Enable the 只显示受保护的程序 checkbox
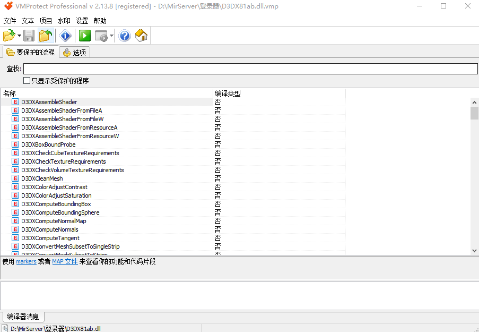 (x=27, y=80)
